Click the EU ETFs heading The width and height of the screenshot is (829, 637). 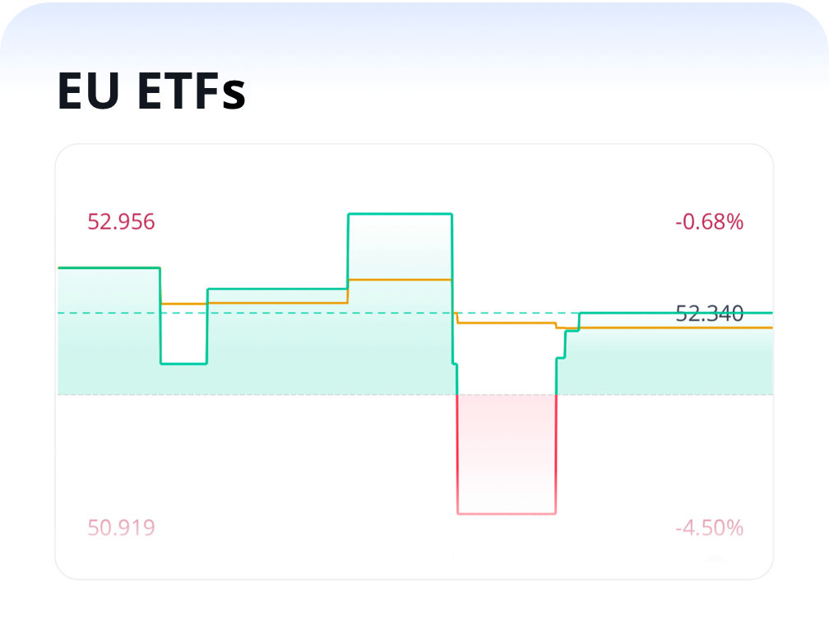(x=151, y=91)
